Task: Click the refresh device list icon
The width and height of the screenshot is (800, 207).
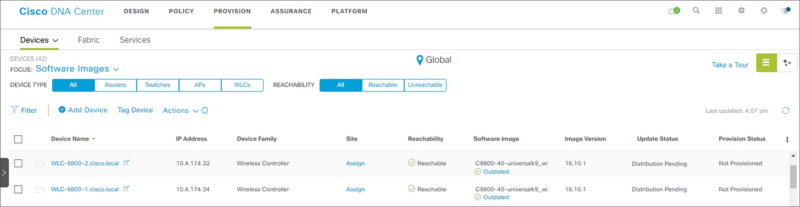Action: pos(786,110)
